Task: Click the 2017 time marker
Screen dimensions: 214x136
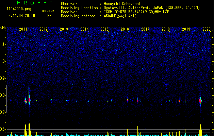Action: coord(145,29)
